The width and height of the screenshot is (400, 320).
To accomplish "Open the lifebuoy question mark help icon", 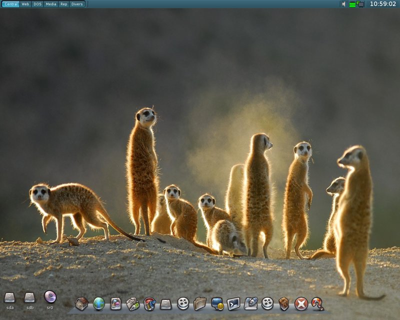I will point(317,304).
